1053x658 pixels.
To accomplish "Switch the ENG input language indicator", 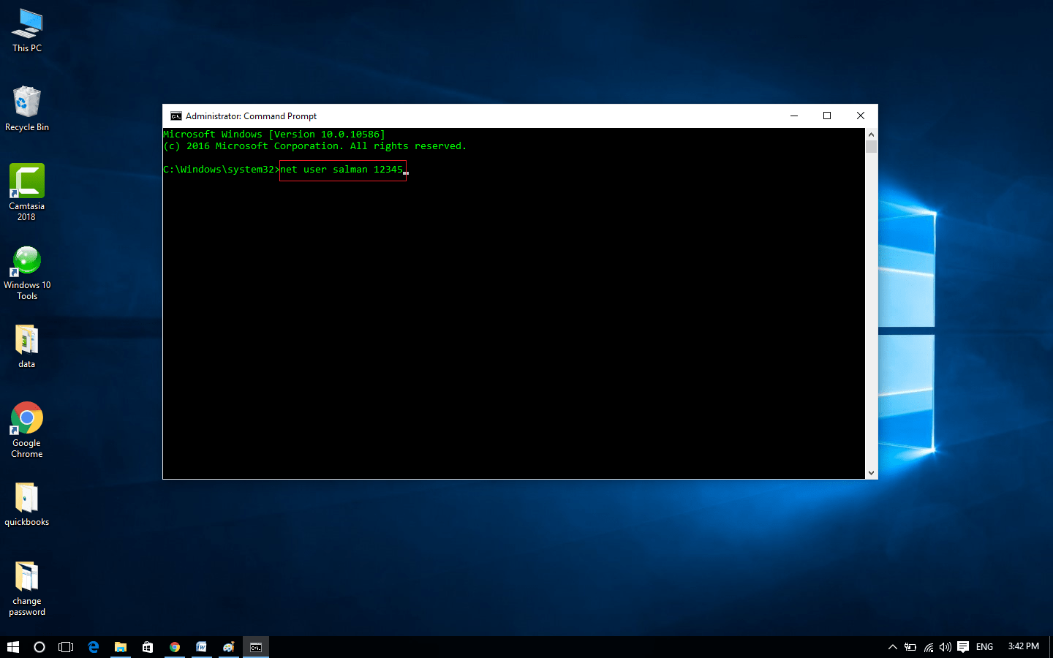I will (984, 647).
